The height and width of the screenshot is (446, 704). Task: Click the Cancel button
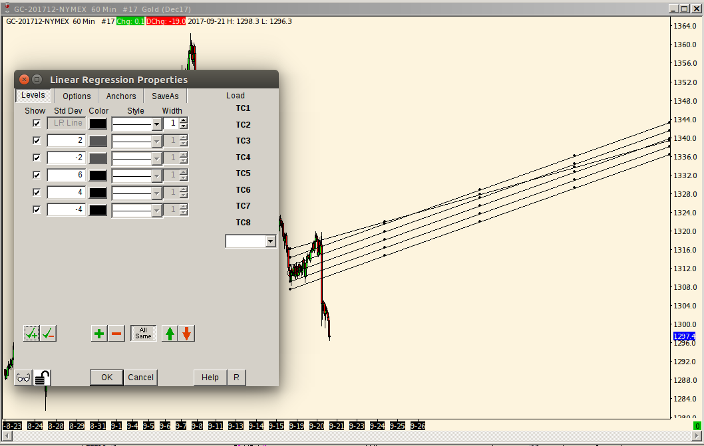click(x=141, y=378)
